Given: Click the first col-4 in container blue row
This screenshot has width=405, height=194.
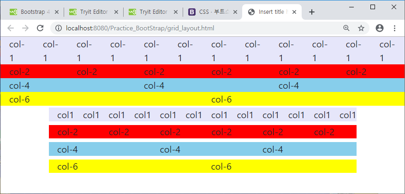Looking at the screenshot, I should pos(68,149).
